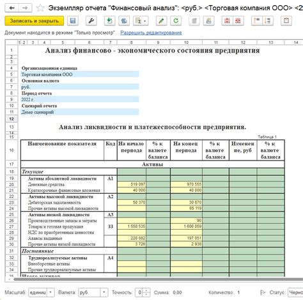The height and width of the screenshot is (300, 303).
Task: Click the Краткосрочные финансовые вложения label
Action: point(64,190)
